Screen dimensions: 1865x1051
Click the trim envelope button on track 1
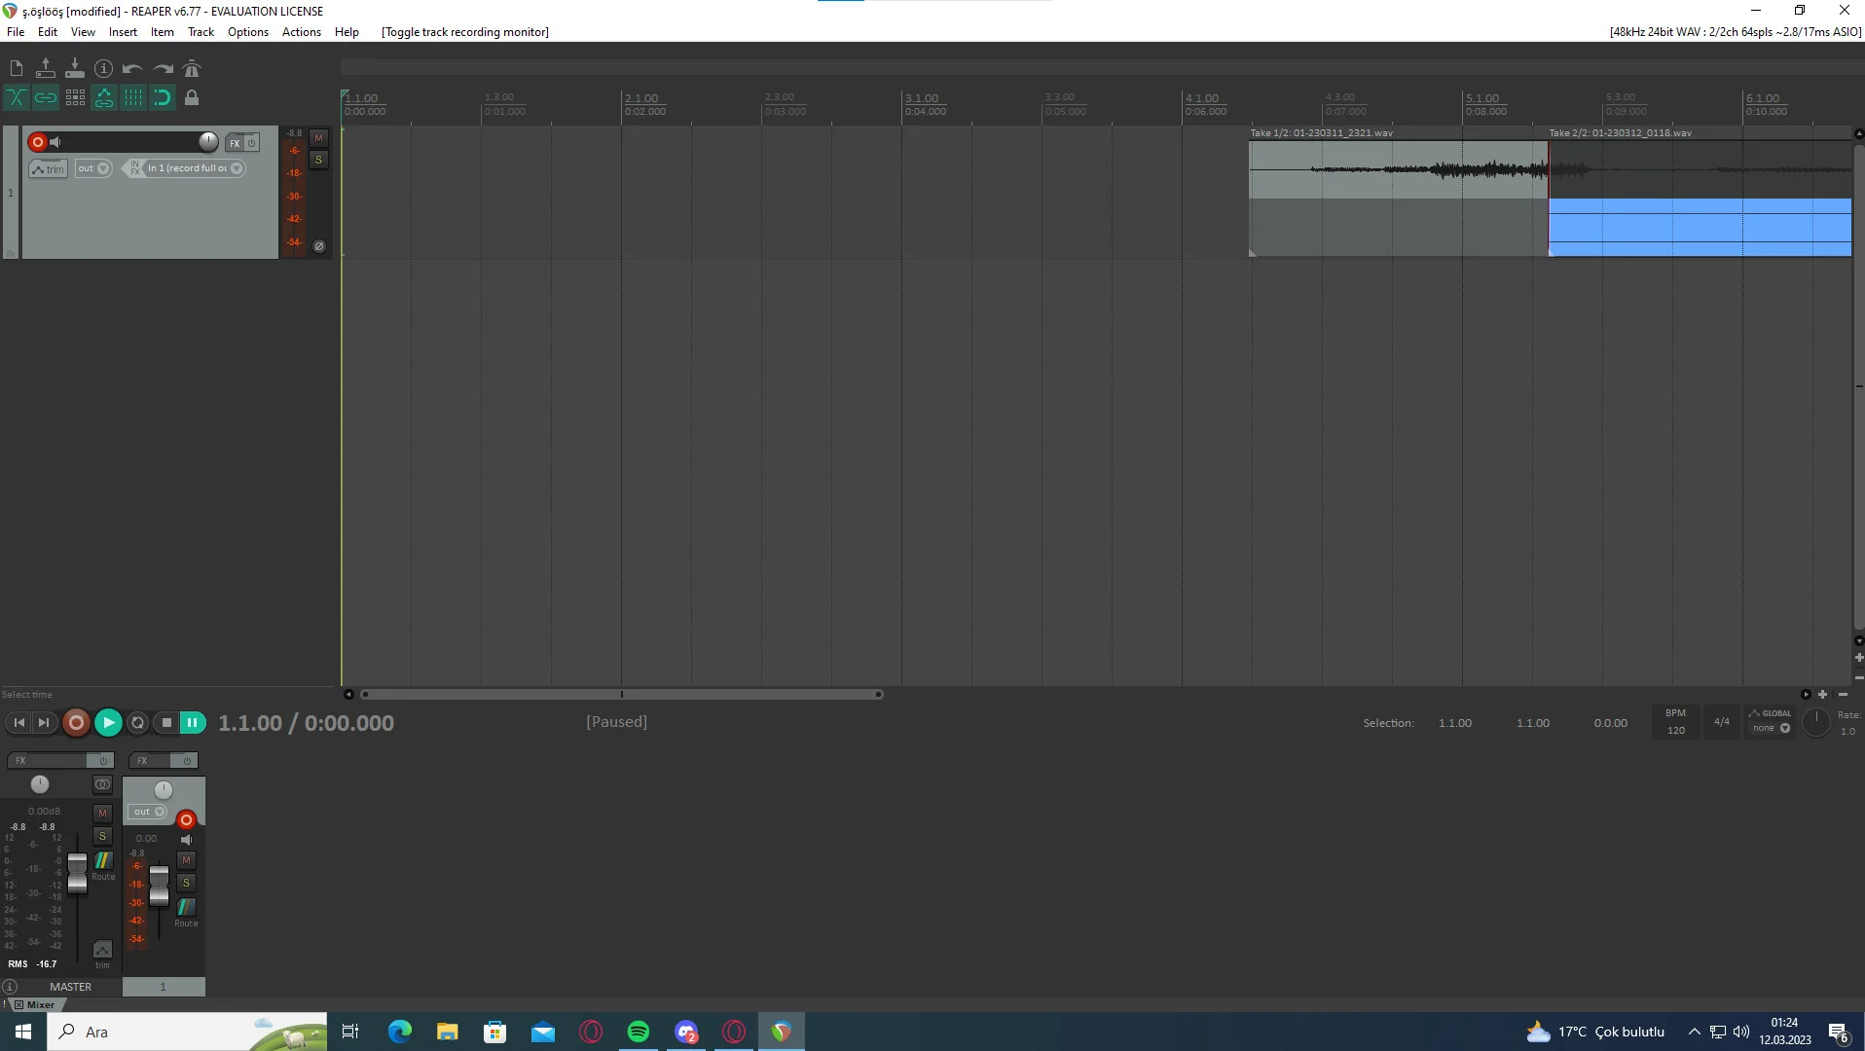[x=48, y=169]
